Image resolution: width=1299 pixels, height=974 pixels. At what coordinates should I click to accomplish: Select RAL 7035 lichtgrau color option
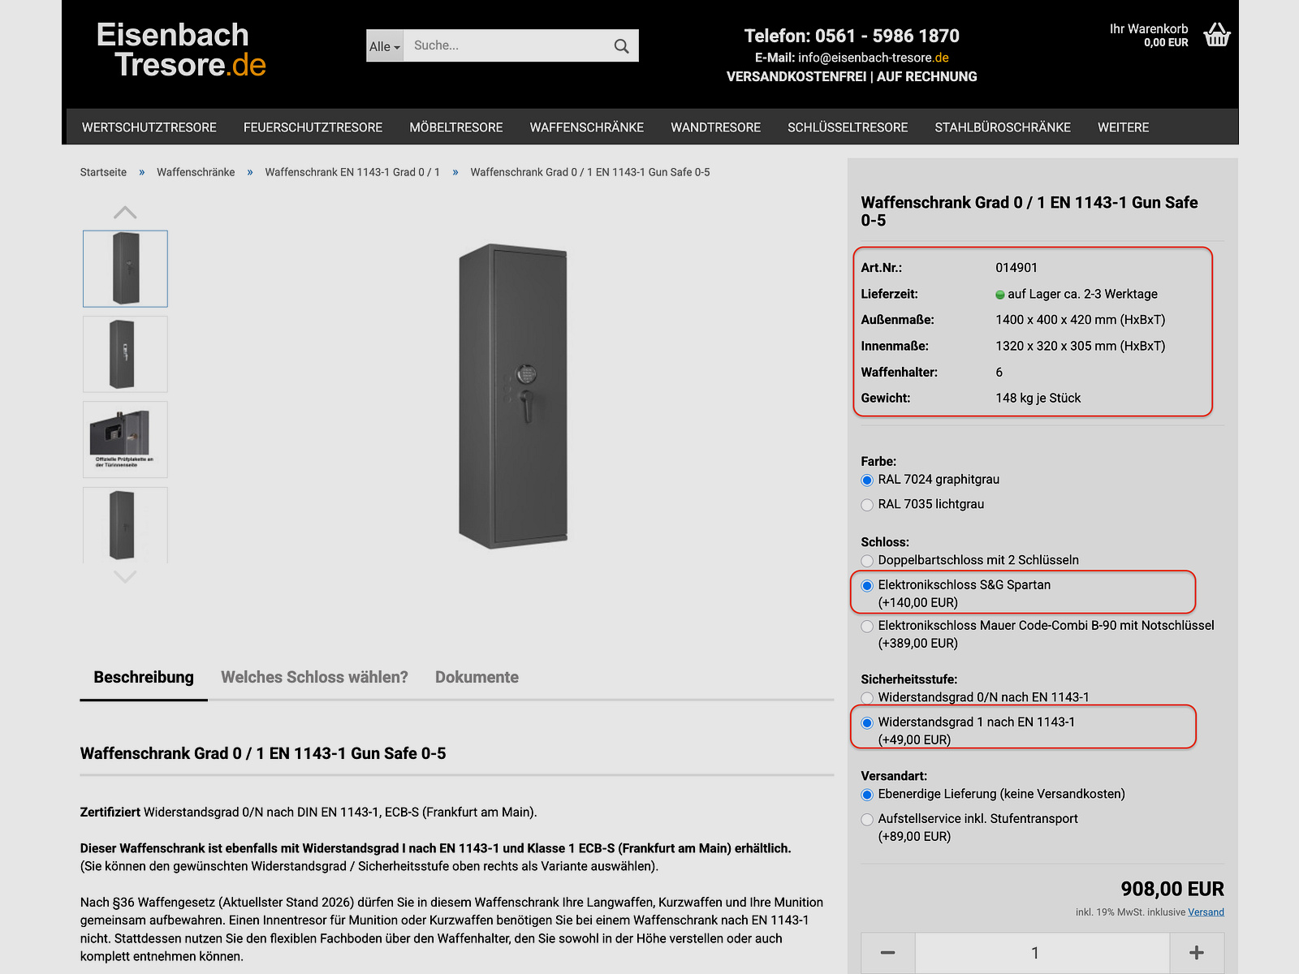pos(867,505)
